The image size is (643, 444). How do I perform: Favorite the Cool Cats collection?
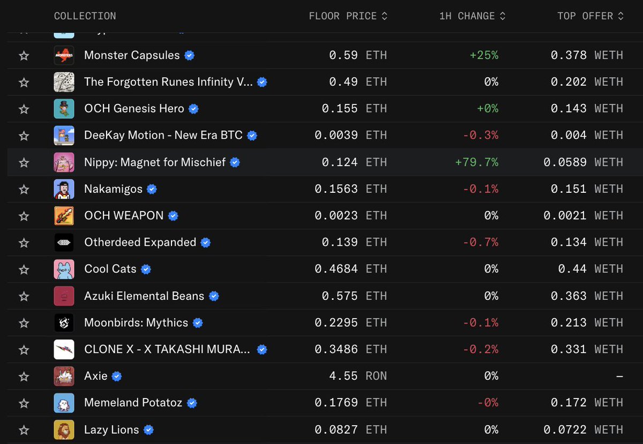coord(24,270)
